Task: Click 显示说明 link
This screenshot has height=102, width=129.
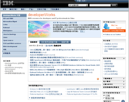Action: click(49, 46)
